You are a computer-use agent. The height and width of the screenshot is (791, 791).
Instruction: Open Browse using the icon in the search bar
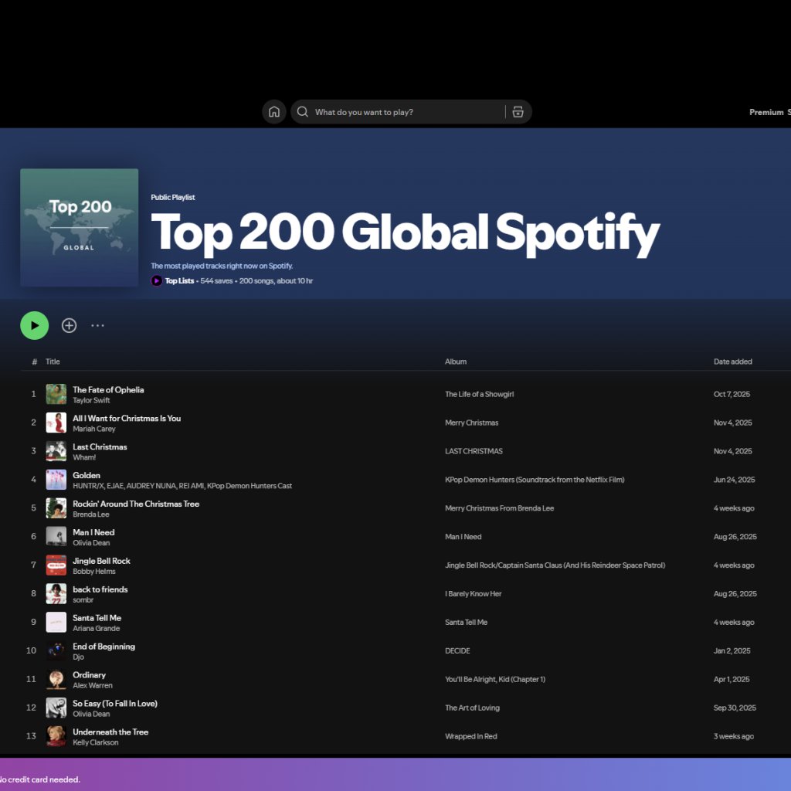tap(518, 111)
